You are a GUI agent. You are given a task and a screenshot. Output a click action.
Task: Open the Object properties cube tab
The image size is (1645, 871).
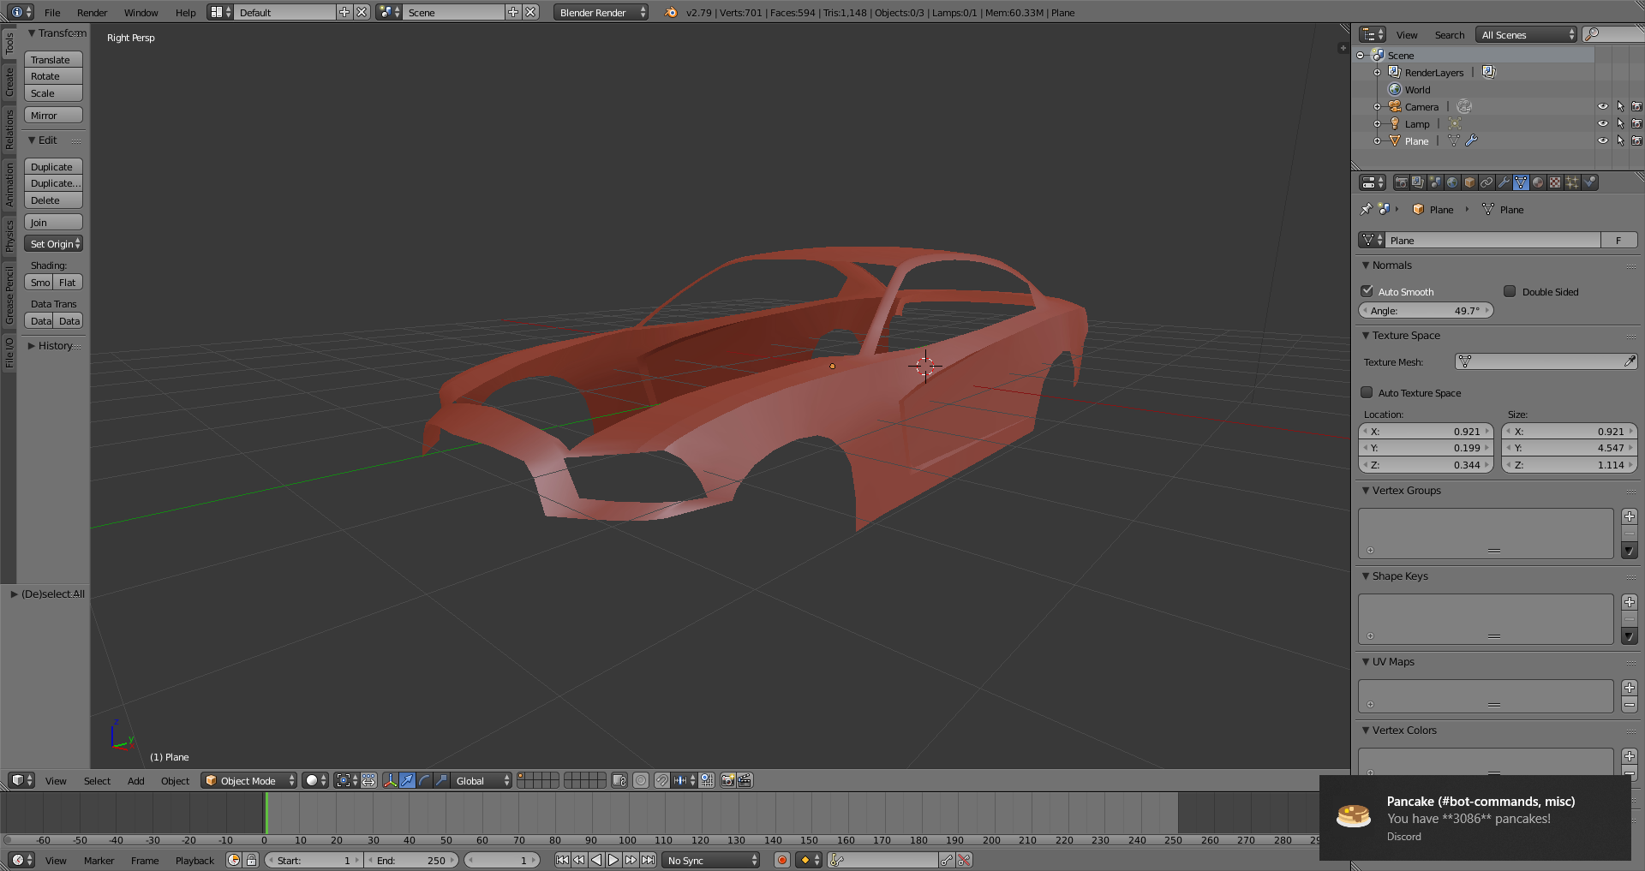click(1469, 182)
